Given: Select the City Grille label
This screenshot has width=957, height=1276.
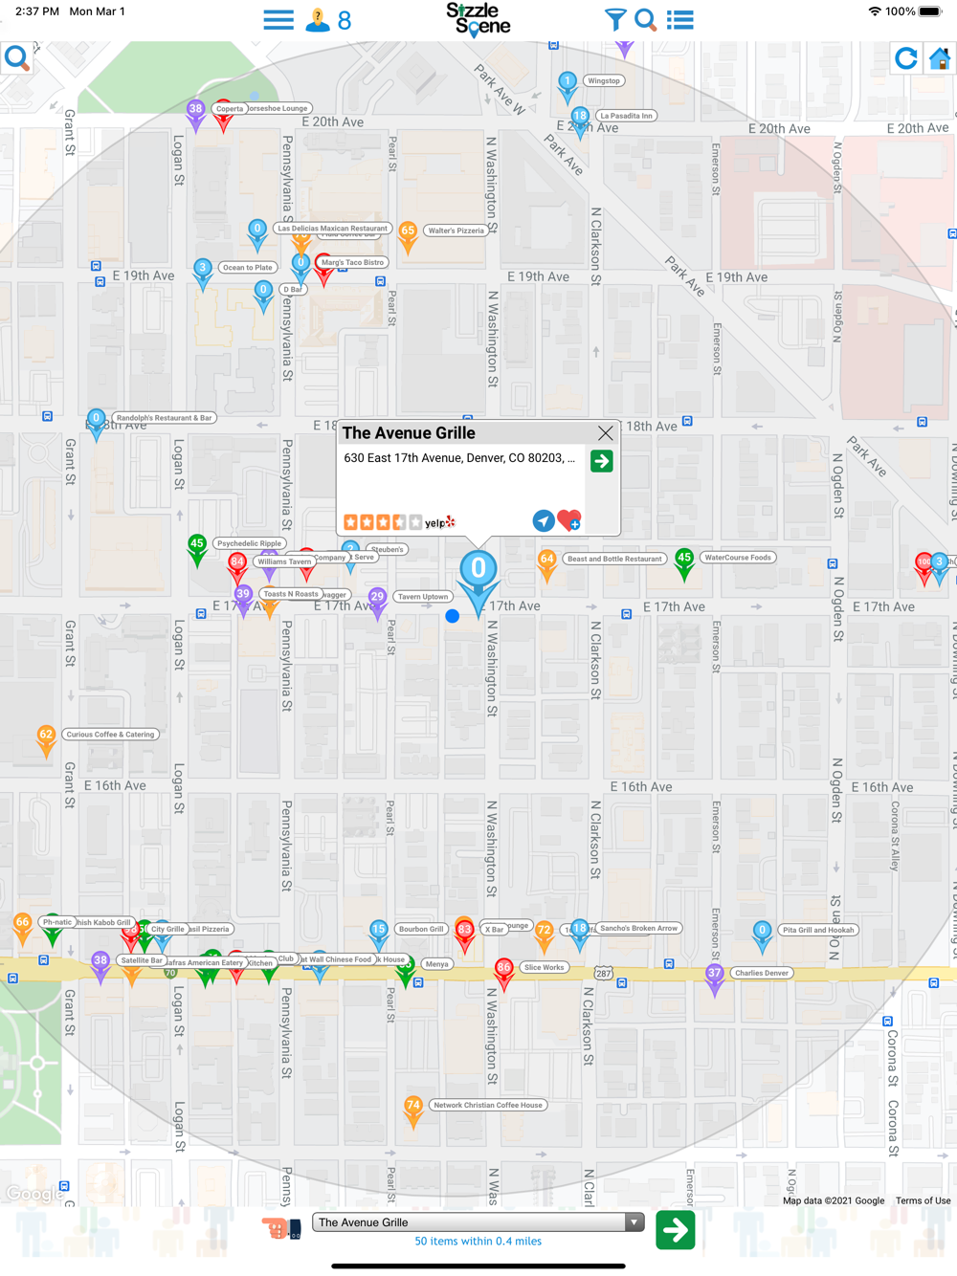Looking at the screenshot, I should tap(167, 929).
